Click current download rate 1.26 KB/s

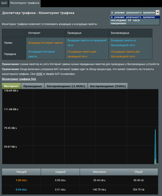tap(21, 180)
